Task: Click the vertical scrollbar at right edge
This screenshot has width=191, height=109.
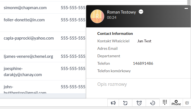Action: point(189,2)
